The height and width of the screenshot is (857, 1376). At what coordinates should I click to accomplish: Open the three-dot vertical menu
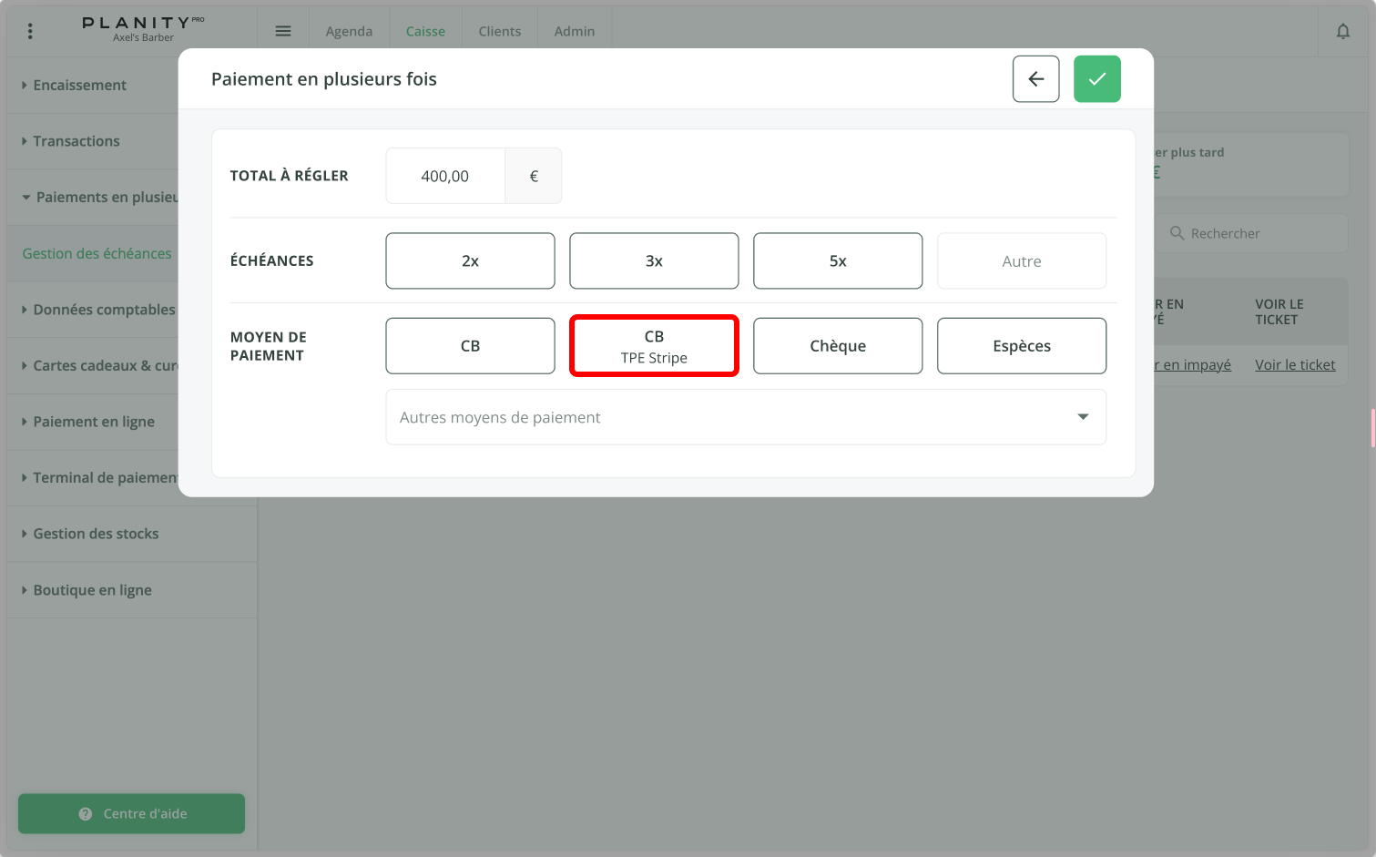click(30, 31)
